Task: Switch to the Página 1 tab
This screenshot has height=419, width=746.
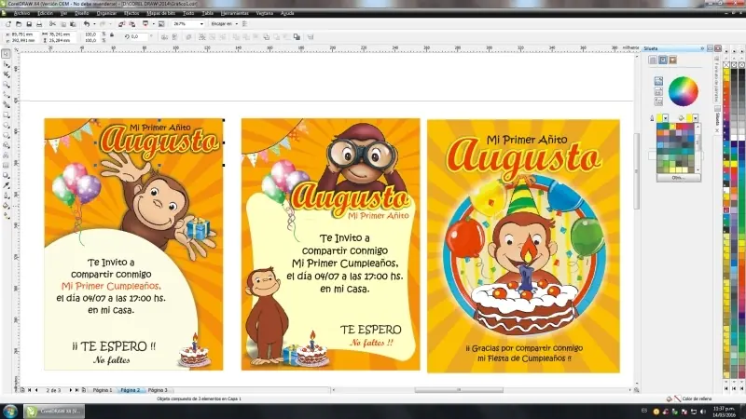Action: 103,390
